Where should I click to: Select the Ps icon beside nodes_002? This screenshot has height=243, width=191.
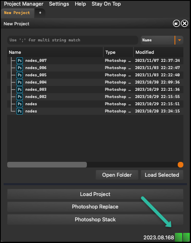20,97
